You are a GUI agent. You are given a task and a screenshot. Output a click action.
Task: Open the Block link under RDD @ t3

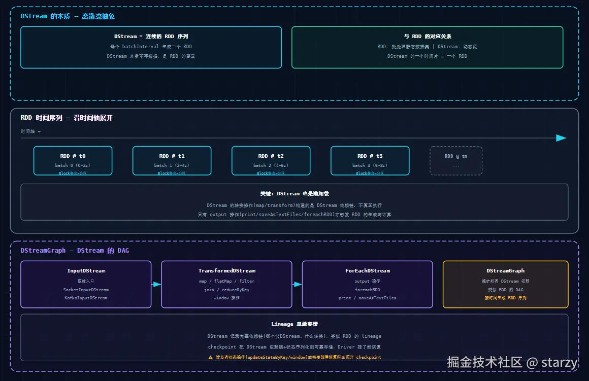(x=370, y=173)
